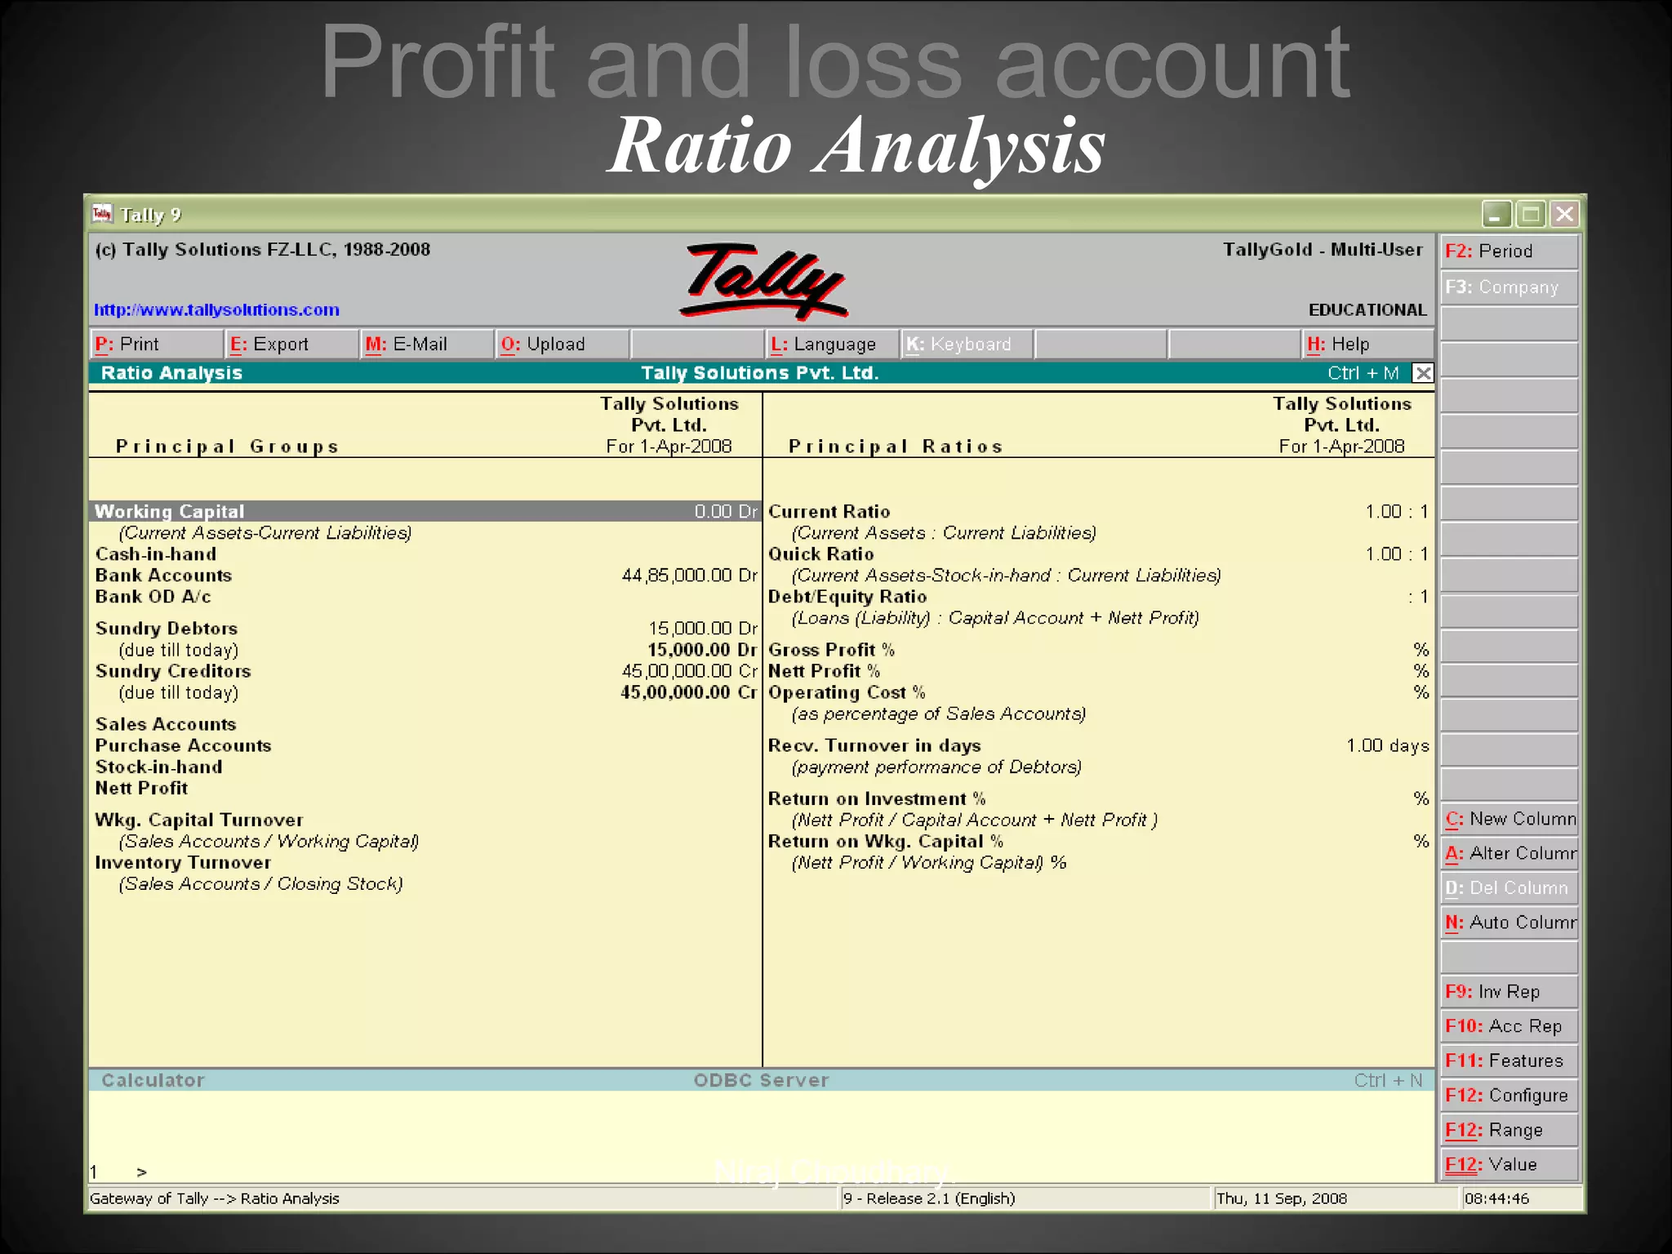Click the Keyboard button

pos(967,344)
